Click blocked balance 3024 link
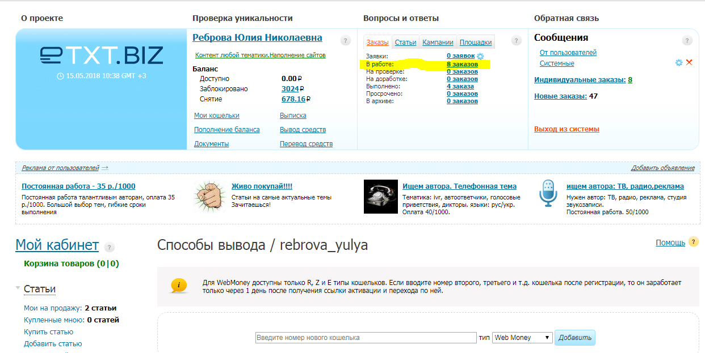Screen dimensions: 705x353 (x=289, y=89)
